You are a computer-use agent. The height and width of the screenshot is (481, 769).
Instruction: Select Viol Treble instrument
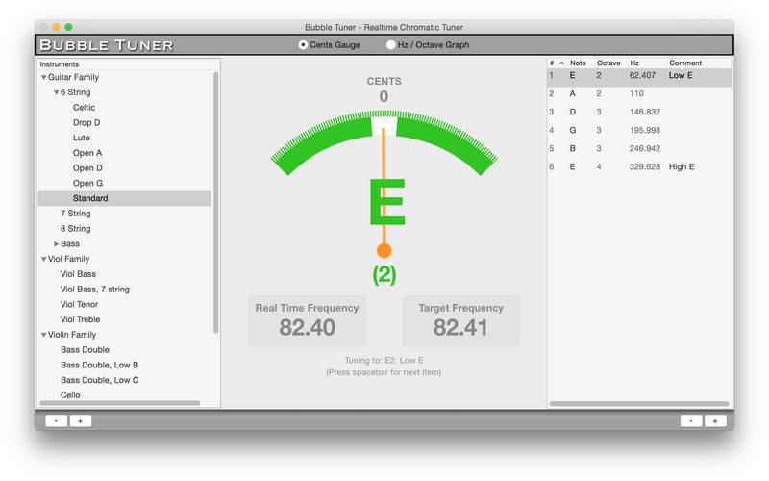point(80,319)
